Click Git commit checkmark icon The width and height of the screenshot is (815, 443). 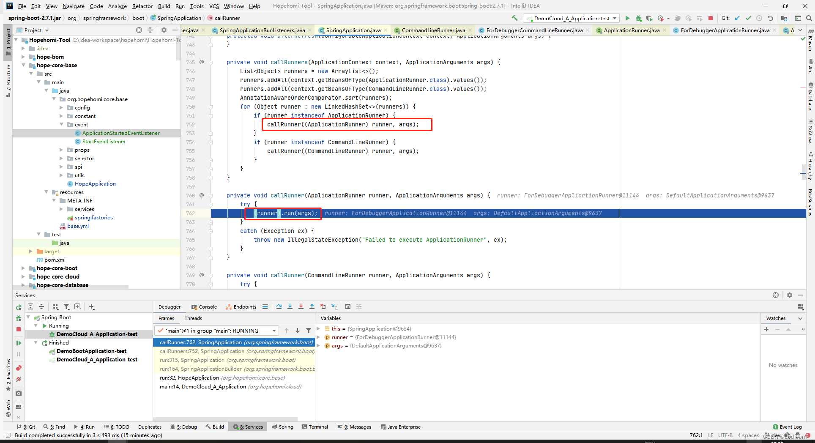748,18
